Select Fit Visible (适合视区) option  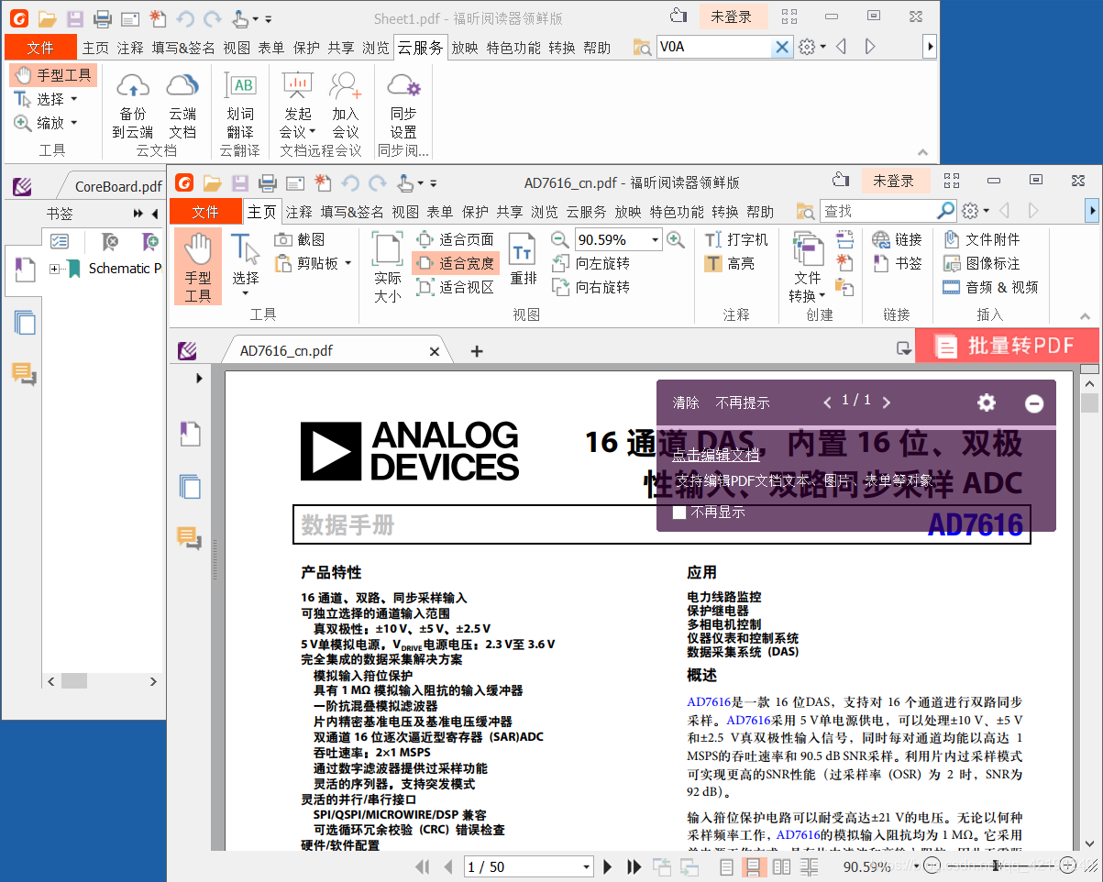[x=456, y=287]
